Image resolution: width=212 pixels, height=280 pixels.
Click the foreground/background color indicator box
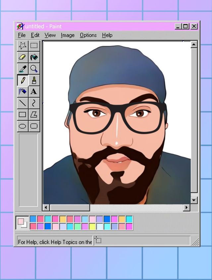click(22, 223)
